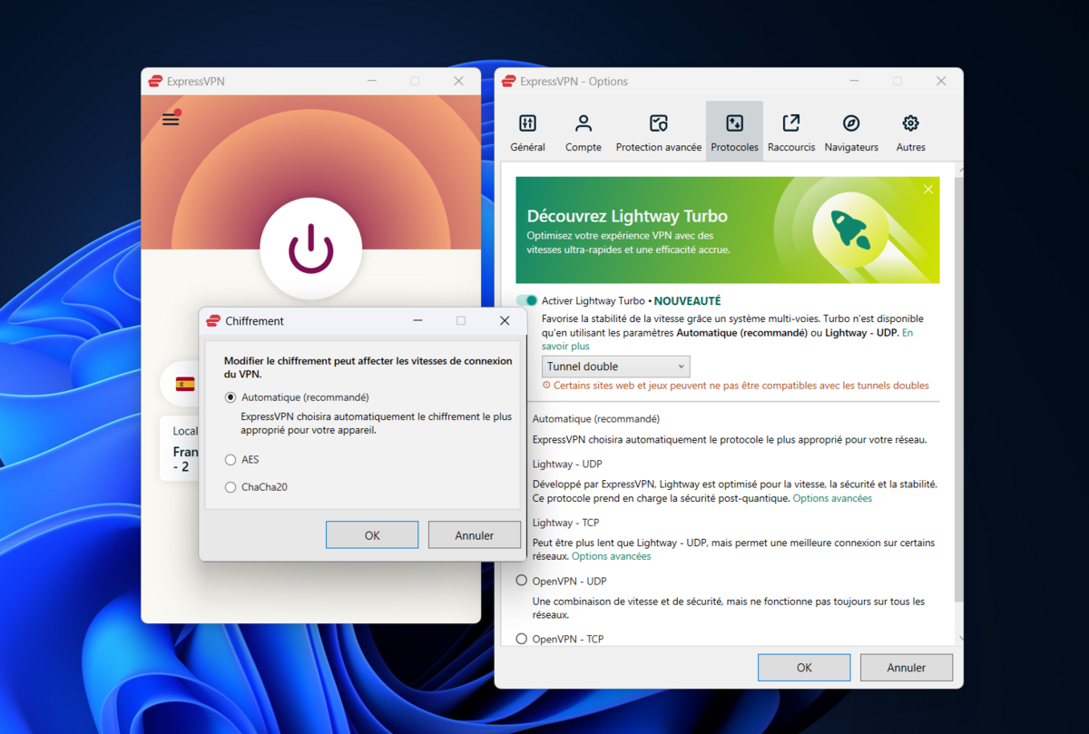Open the Autres settings tab

(x=911, y=132)
